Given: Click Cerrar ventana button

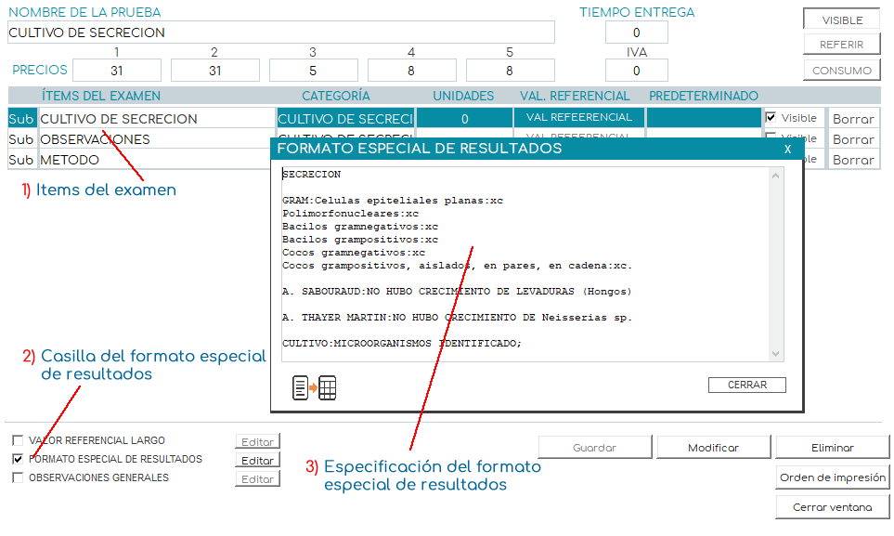Looking at the screenshot, I should [x=833, y=507].
